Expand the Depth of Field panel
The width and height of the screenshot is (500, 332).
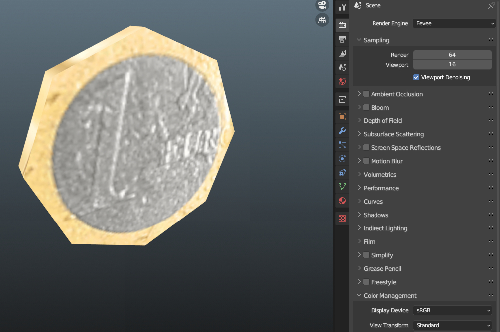click(382, 121)
